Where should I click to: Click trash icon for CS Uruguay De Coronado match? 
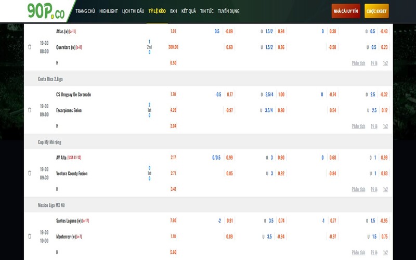pos(30,110)
